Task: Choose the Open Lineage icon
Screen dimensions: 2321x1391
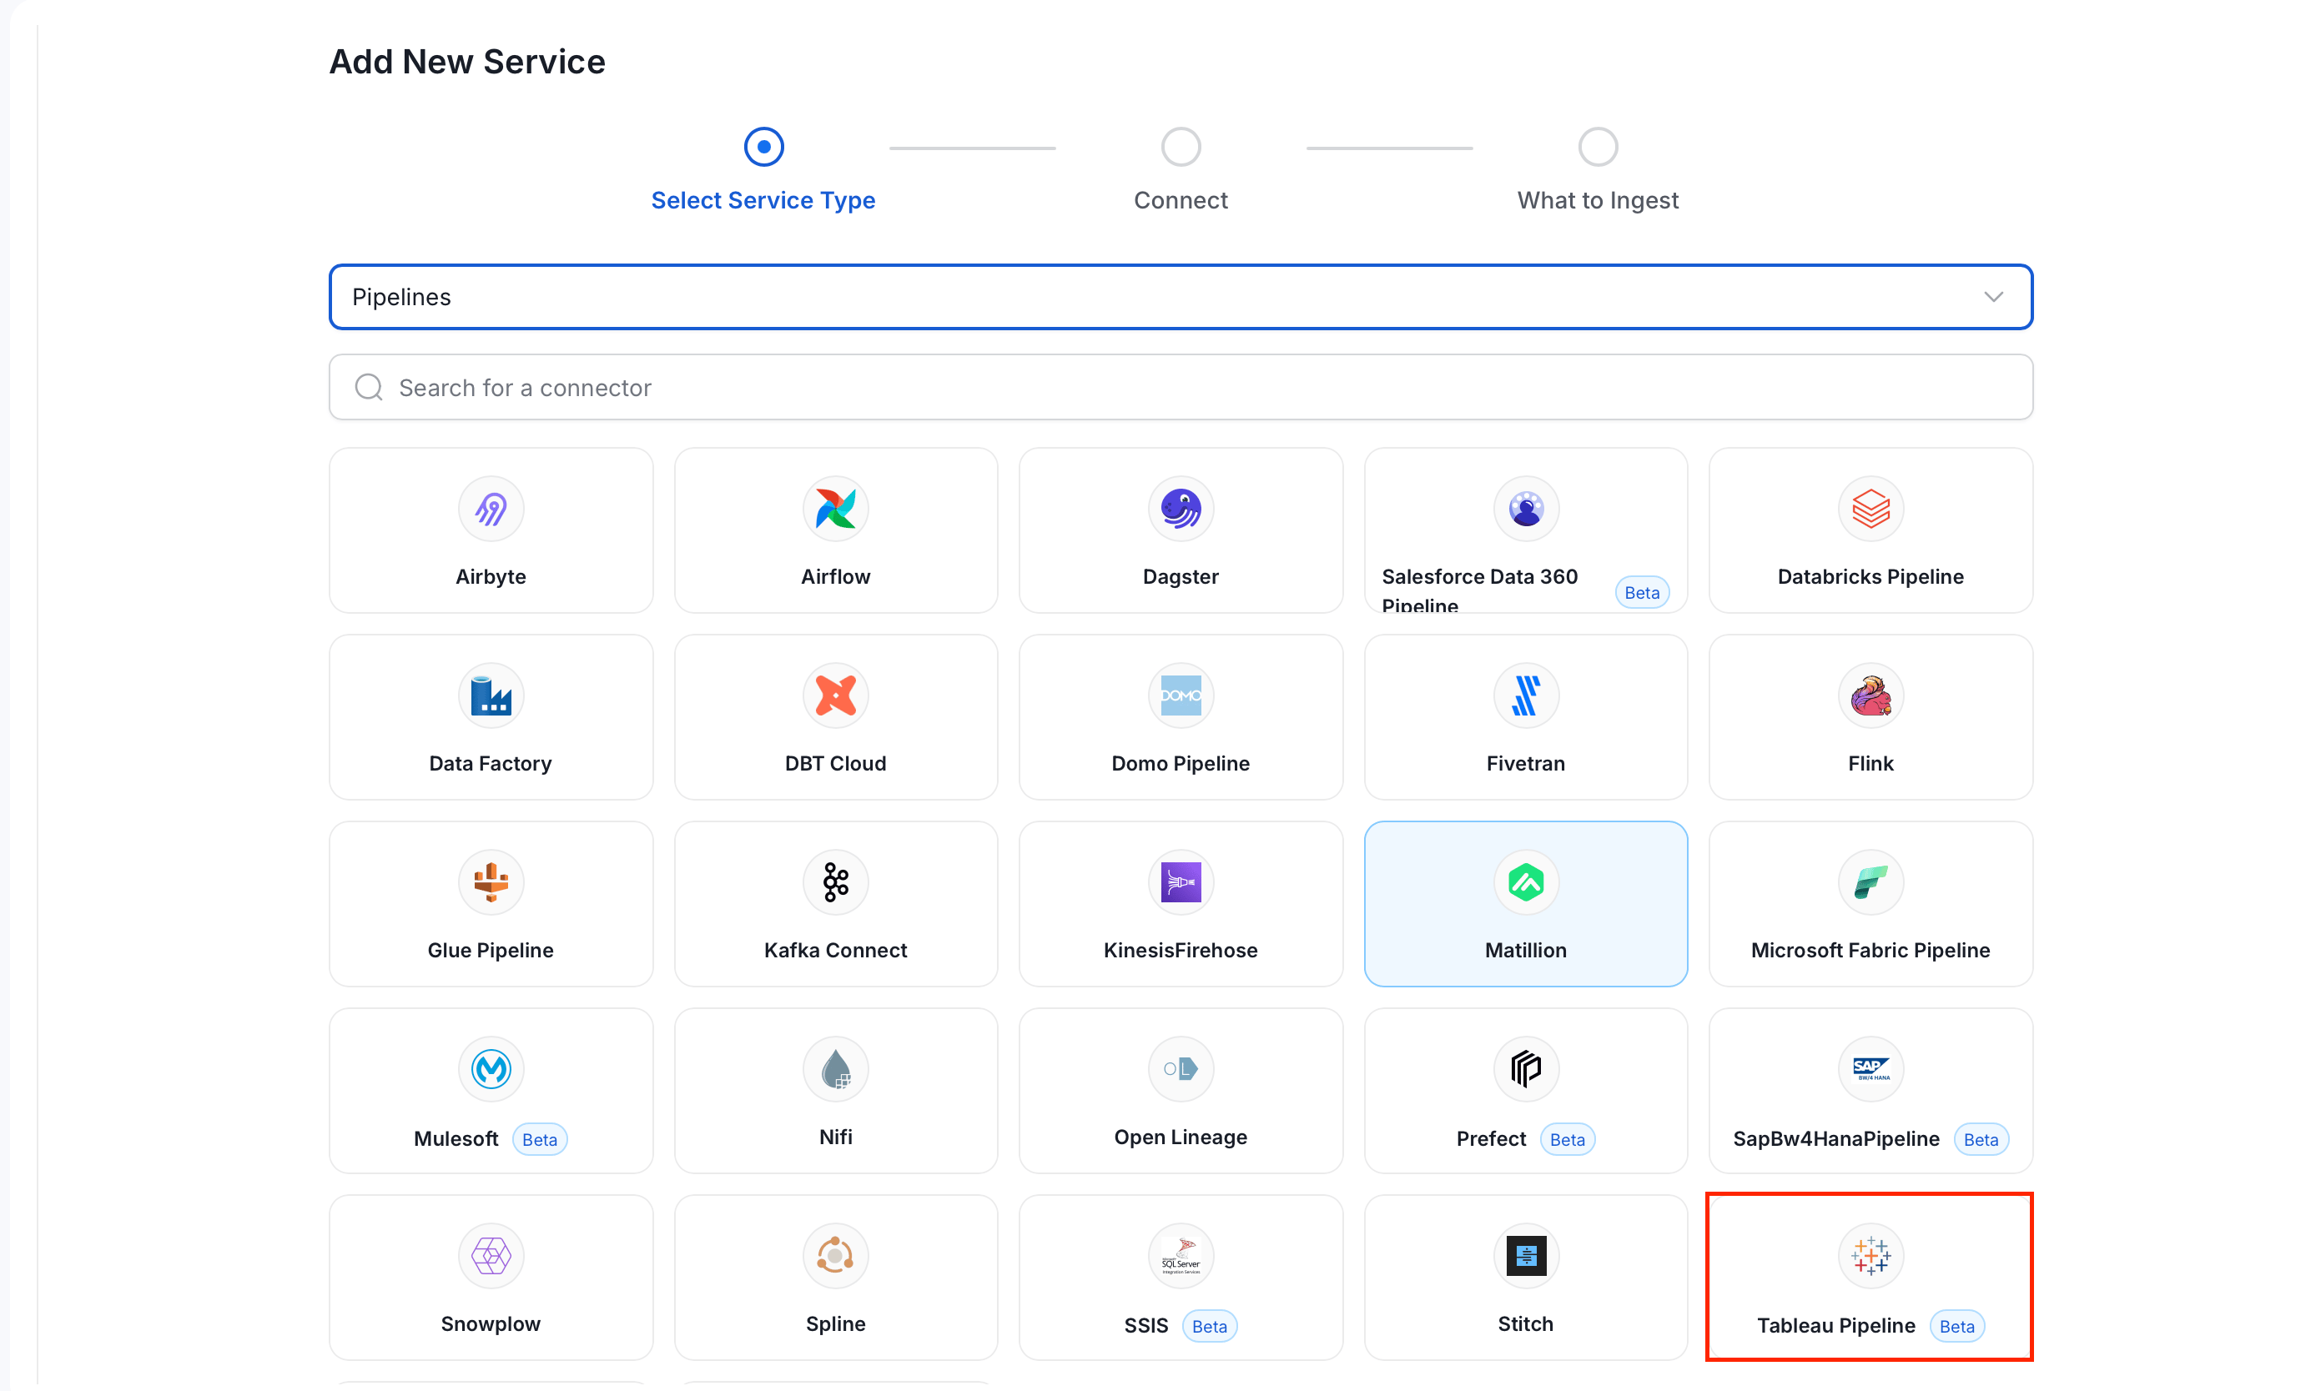Action: point(1181,1068)
